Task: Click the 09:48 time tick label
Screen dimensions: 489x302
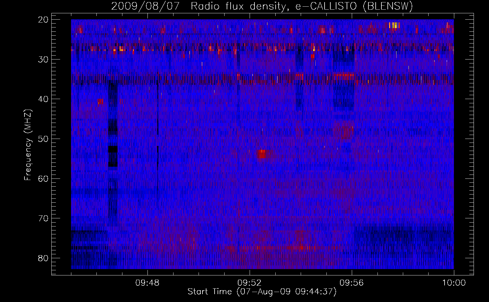Action: [147, 283]
